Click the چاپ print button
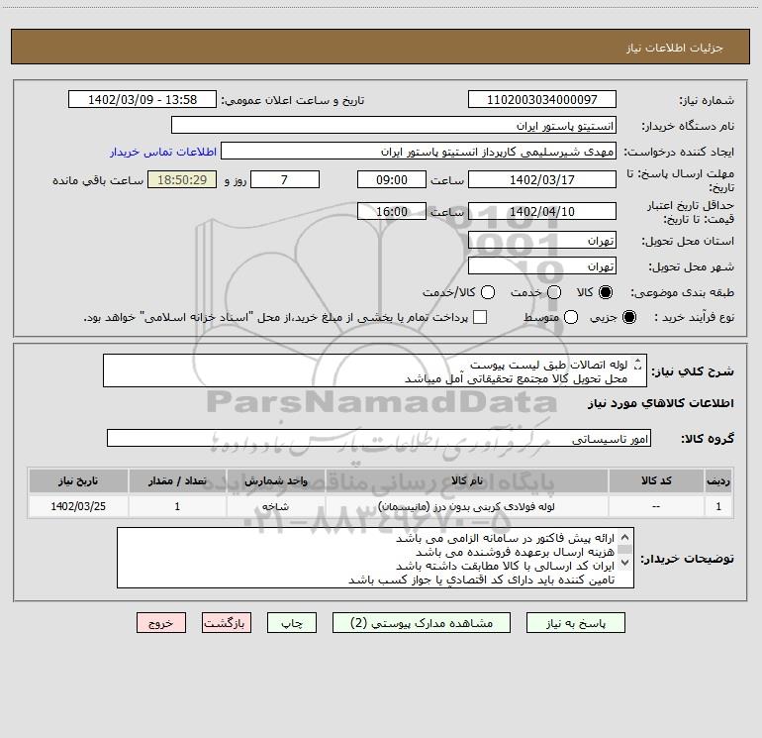762x738 pixels. [292, 623]
